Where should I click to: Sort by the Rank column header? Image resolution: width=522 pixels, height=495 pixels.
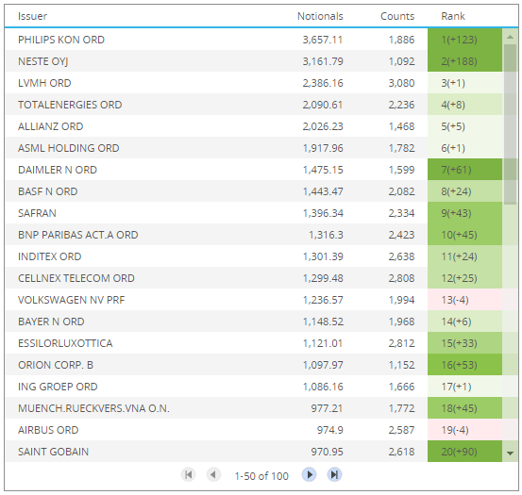click(x=453, y=16)
